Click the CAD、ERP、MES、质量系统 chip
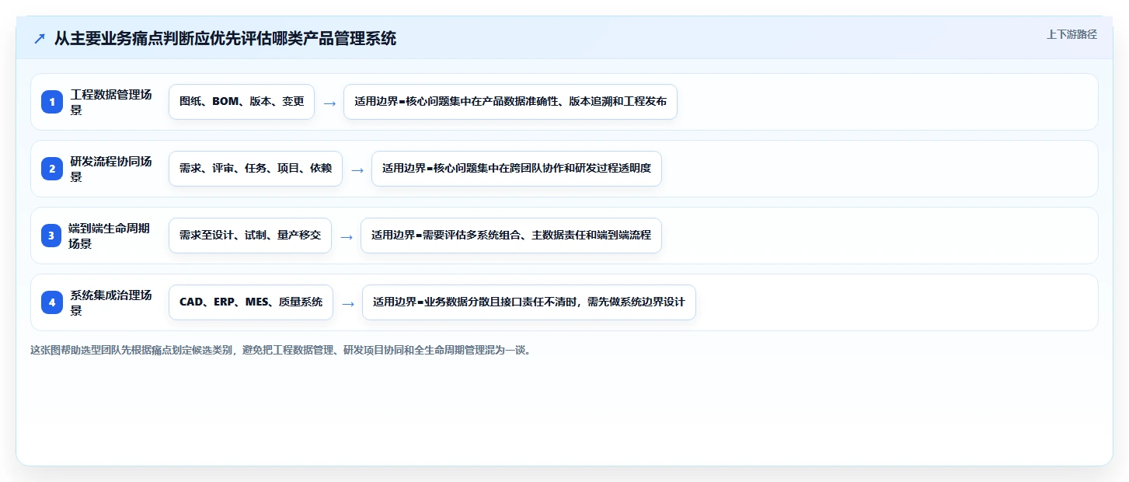 tap(251, 302)
